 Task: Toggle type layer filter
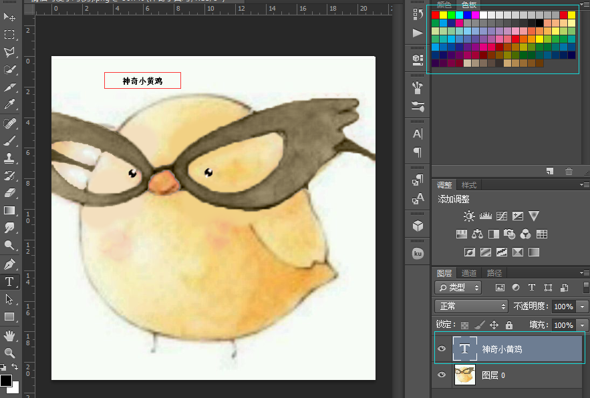coord(532,287)
